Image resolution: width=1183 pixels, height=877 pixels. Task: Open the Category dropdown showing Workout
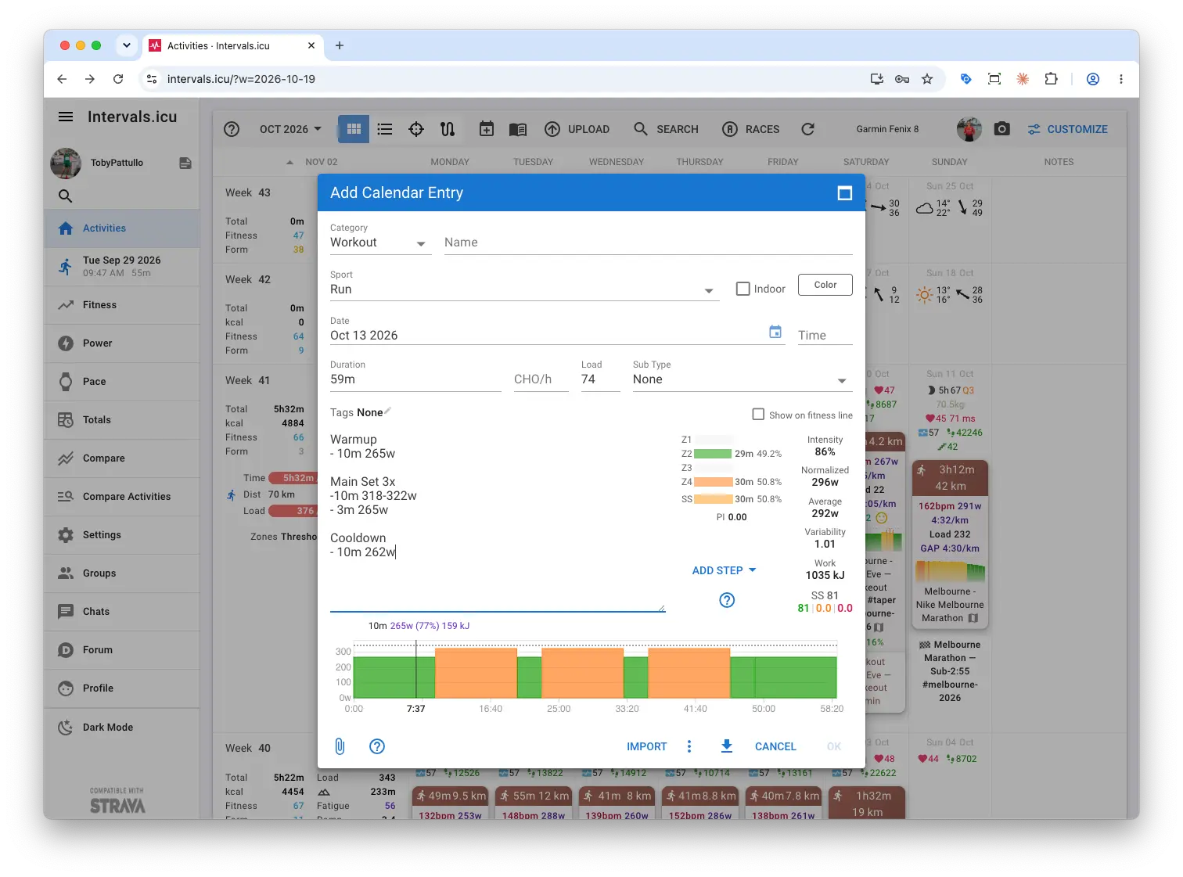tap(380, 243)
